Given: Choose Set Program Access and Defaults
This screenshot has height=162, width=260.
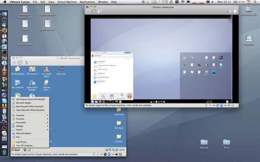Looking at the screenshot, I should coord(30,99).
